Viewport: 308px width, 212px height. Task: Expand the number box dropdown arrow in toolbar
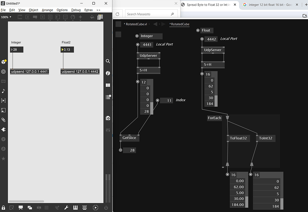(x=57, y=20)
